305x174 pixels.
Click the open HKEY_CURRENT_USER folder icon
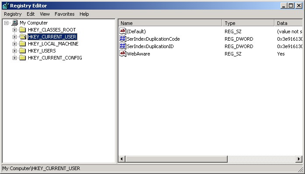click(x=23, y=37)
